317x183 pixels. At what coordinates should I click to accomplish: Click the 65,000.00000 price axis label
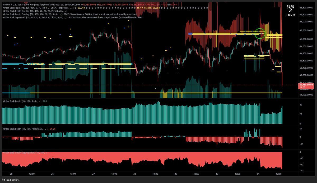coord(306,39)
